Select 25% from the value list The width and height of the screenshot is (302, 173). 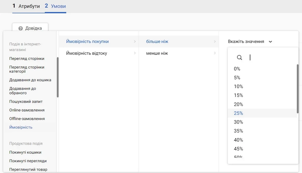pyautogui.click(x=238, y=113)
